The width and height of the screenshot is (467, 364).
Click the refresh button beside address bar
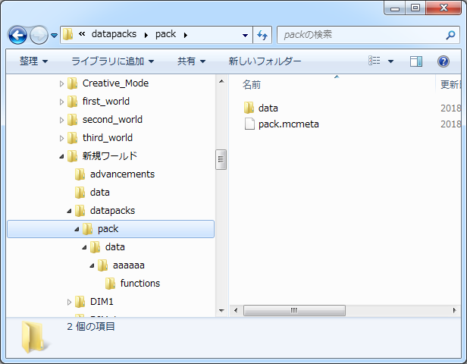tap(263, 35)
